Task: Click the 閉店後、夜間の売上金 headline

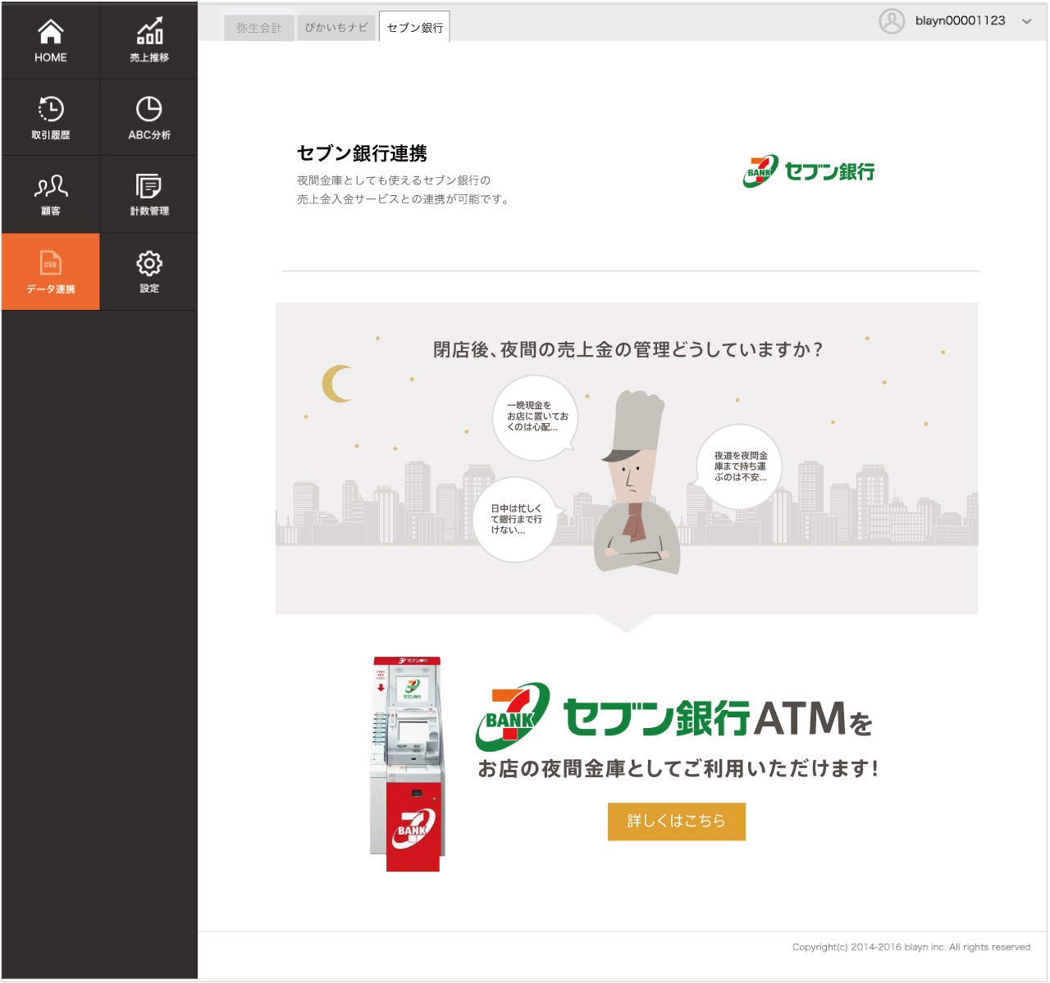Action: tap(628, 350)
